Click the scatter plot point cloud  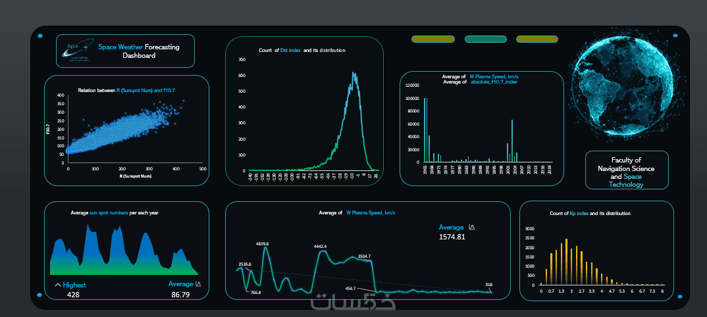pos(117,131)
